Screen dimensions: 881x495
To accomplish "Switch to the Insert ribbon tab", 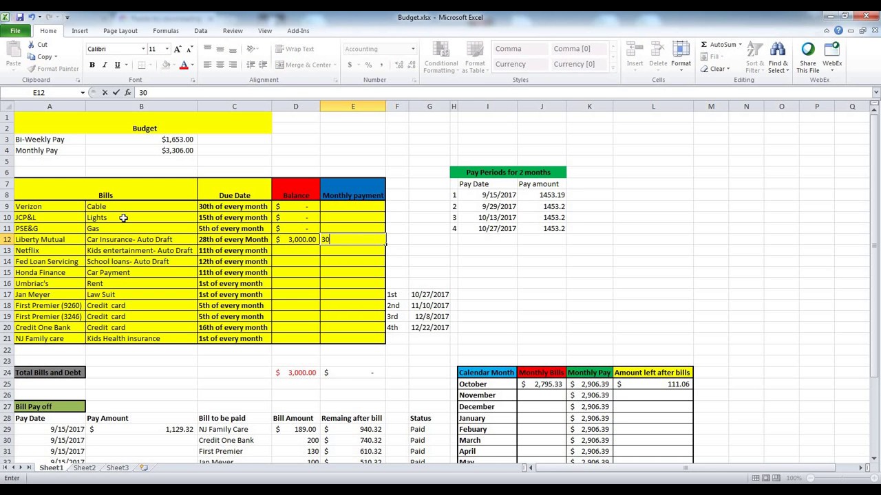I will [x=80, y=31].
